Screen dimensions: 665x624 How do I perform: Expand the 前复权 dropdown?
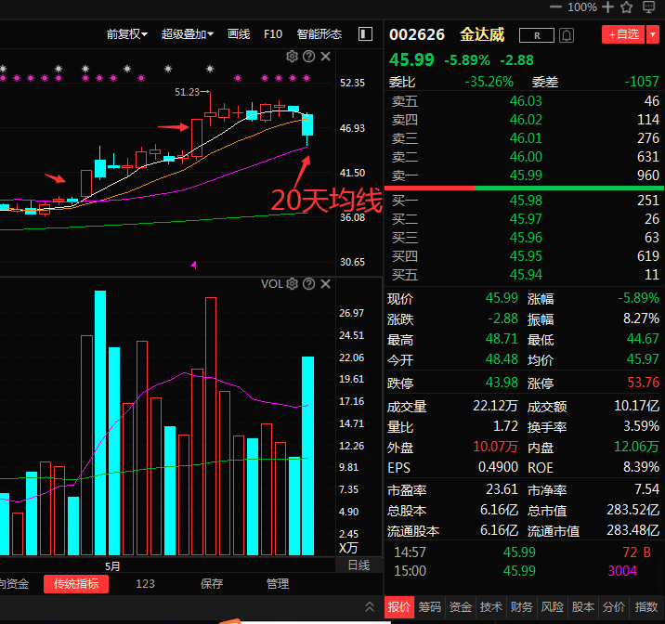[x=126, y=34]
